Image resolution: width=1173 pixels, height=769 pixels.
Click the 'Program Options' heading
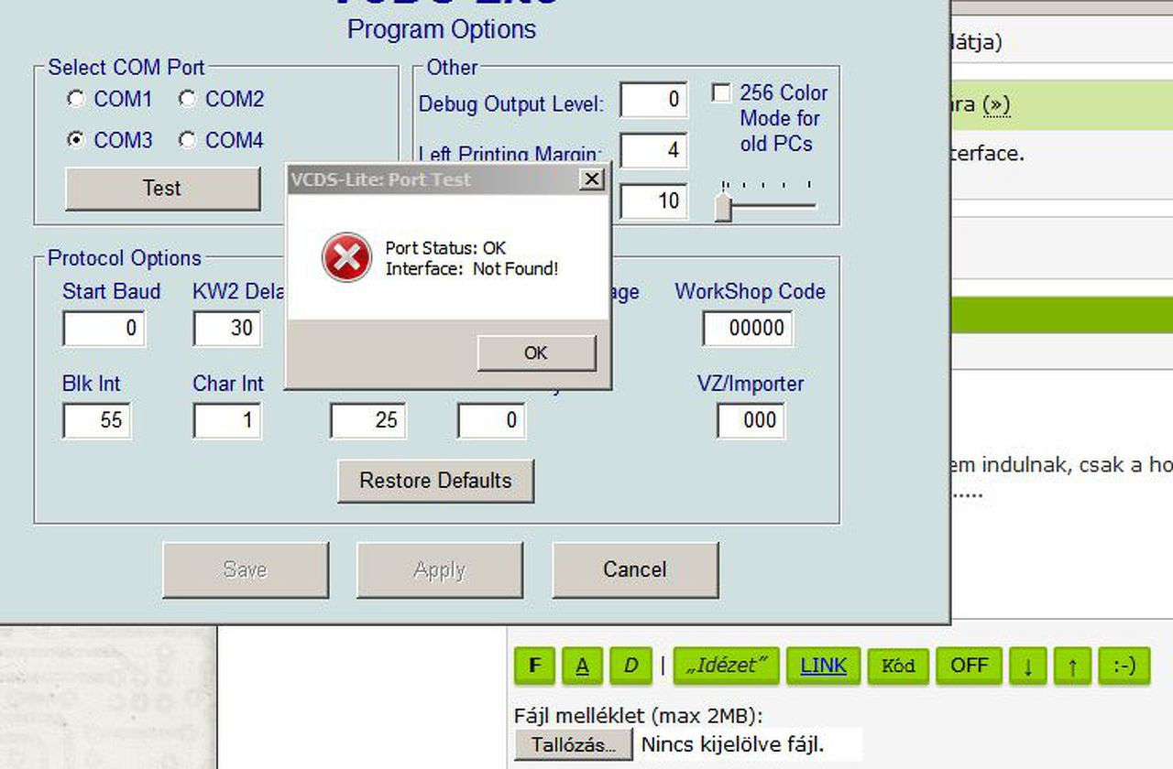point(442,29)
